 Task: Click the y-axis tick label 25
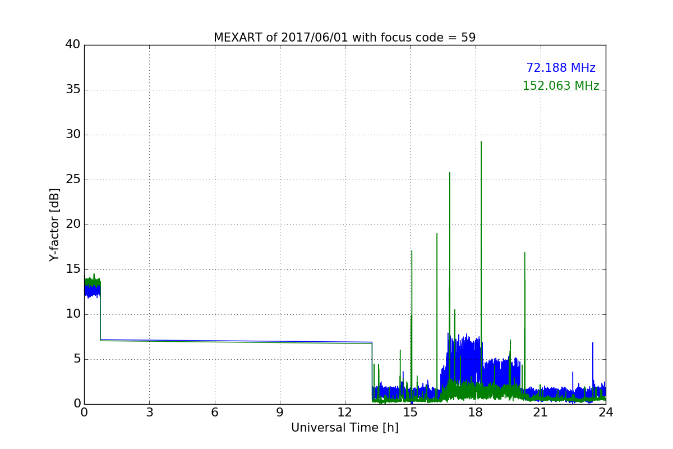[x=73, y=180]
